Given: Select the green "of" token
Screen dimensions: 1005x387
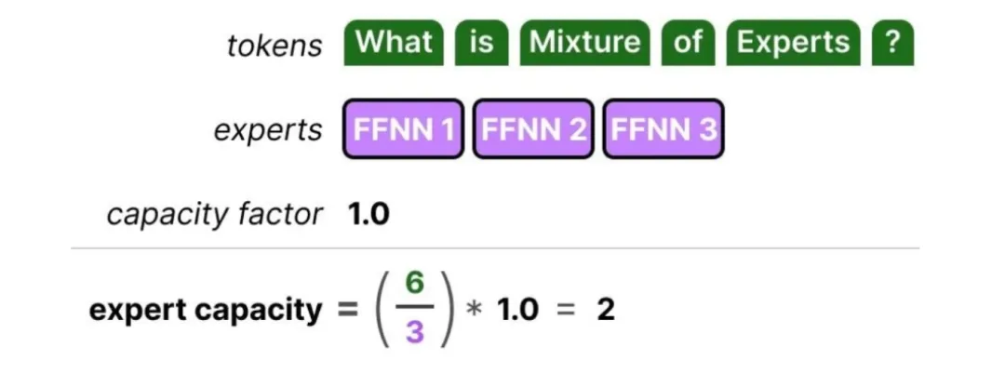Looking at the screenshot, I should 688,43.
